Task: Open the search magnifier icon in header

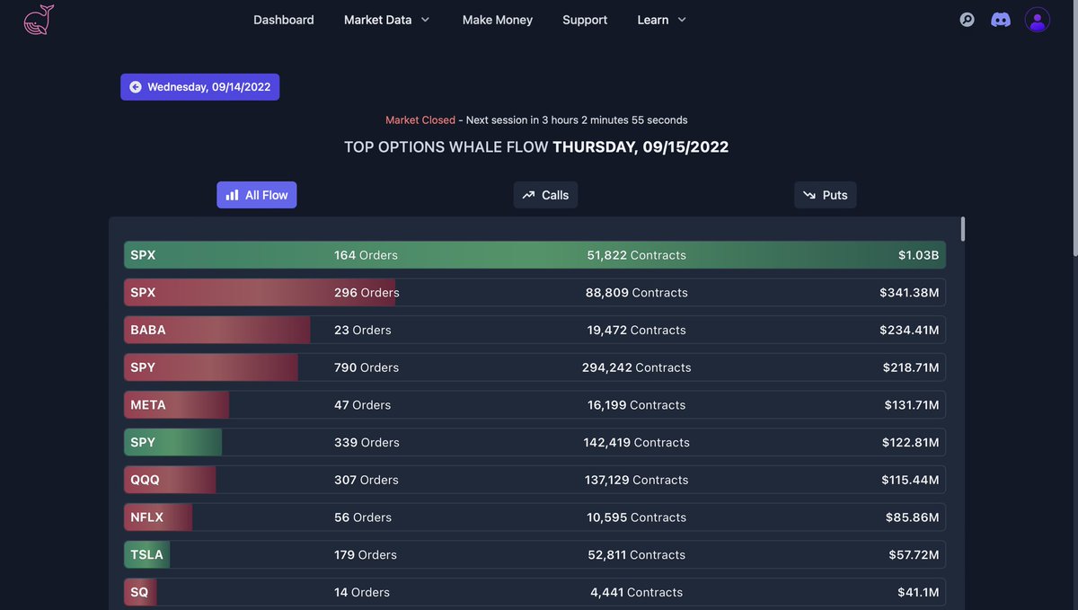Action: 967,20
